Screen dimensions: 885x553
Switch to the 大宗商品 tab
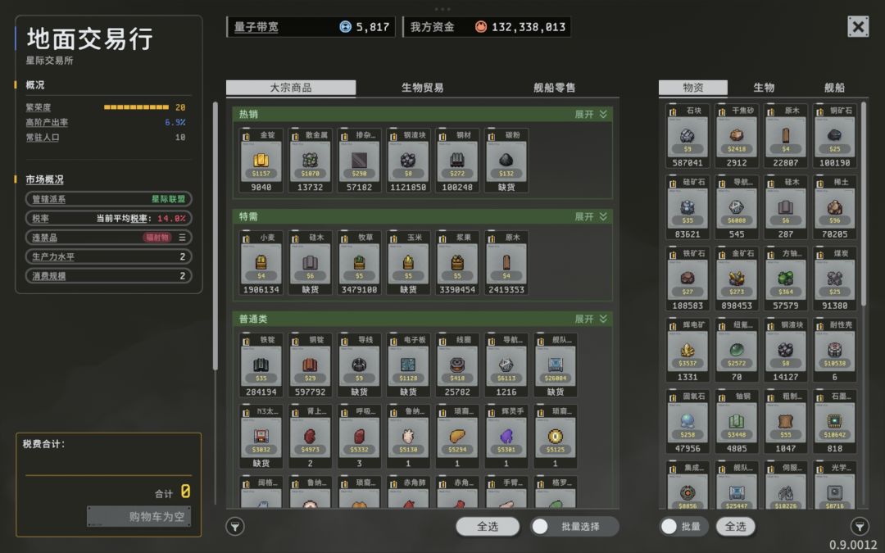click(x=291, y=88)
